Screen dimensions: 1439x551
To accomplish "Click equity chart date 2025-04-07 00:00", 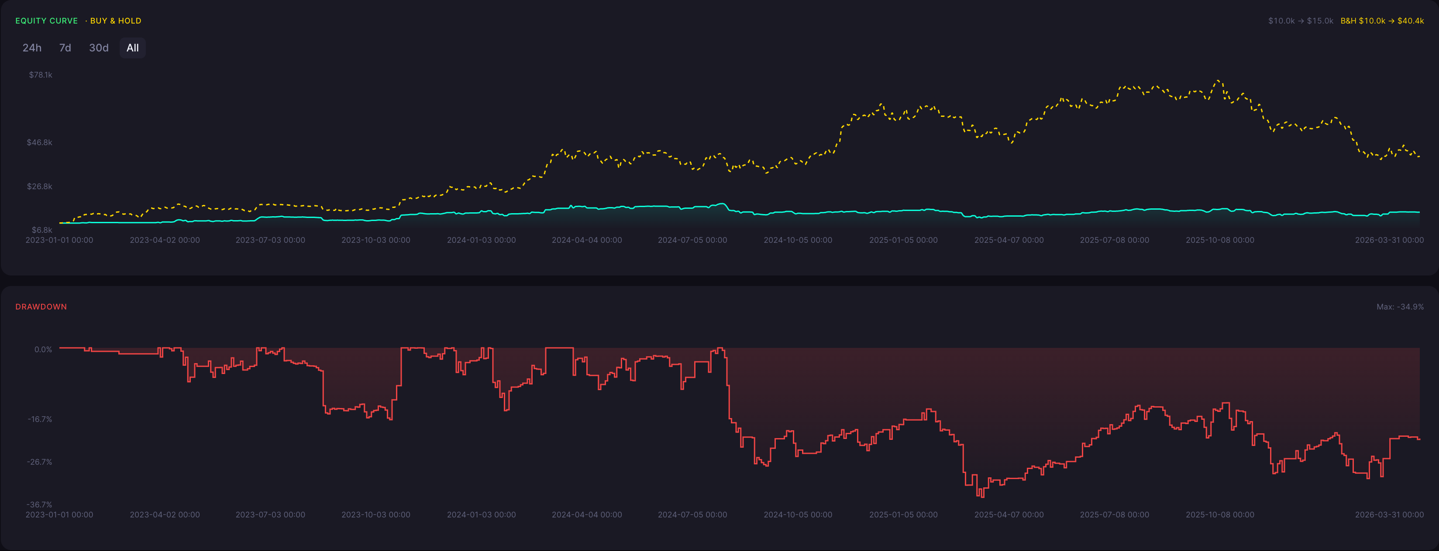I will click(1009, 240).
